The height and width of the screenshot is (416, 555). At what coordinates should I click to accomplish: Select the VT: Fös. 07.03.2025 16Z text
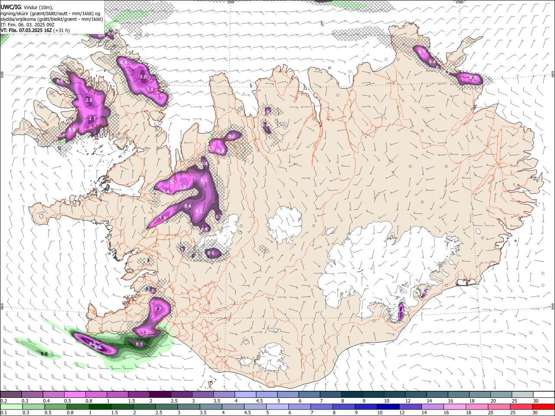[26, 30]
